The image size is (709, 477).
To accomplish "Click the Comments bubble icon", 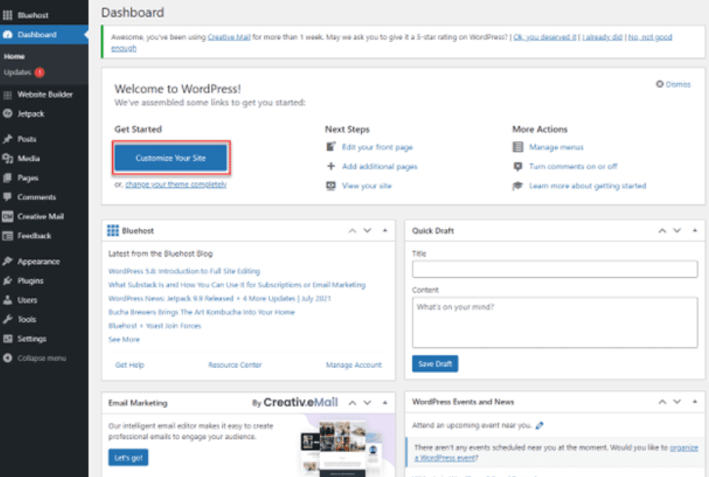I will (8, 197).
